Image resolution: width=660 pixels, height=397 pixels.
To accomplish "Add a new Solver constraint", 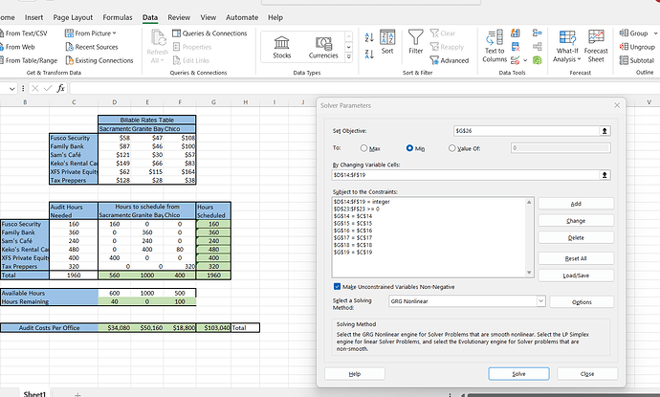I will click(x=576, y=204).
